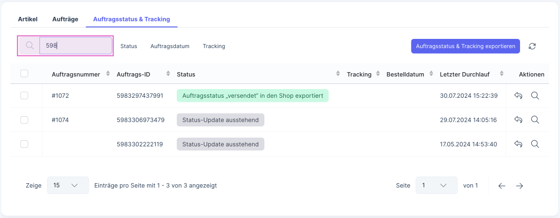Click the refresh icon beside the export button
This screenshot has height=218, width=560.
pos(532,46)
